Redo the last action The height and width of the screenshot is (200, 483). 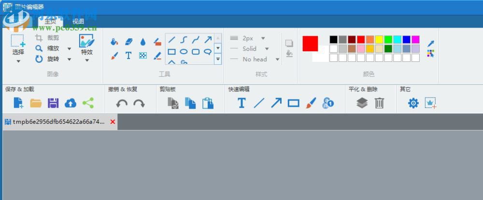click(139, 103)
